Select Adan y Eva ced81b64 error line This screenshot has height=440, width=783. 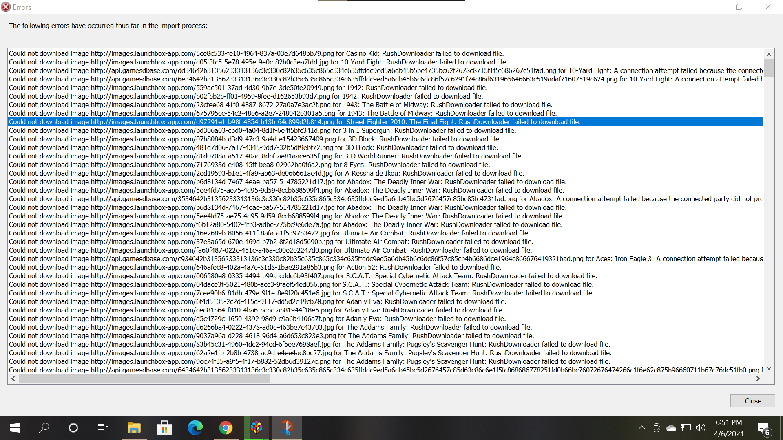386,310
